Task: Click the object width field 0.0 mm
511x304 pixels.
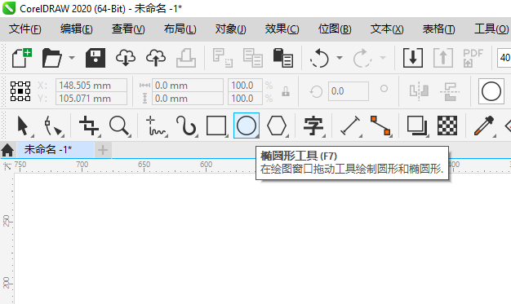Action: click(188, 86)
